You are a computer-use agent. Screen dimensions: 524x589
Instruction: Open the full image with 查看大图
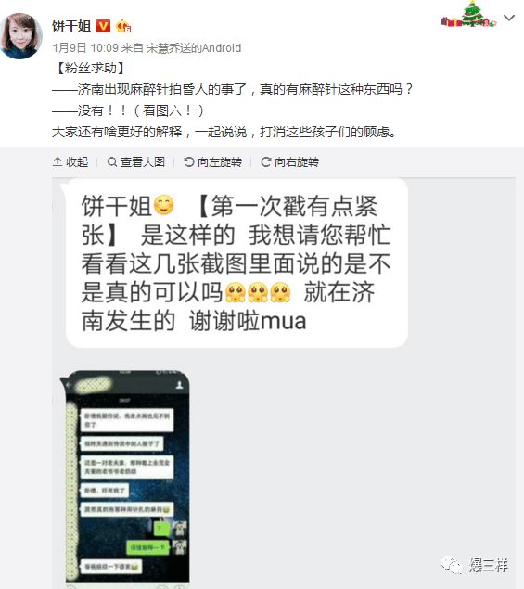coord(136,162)
